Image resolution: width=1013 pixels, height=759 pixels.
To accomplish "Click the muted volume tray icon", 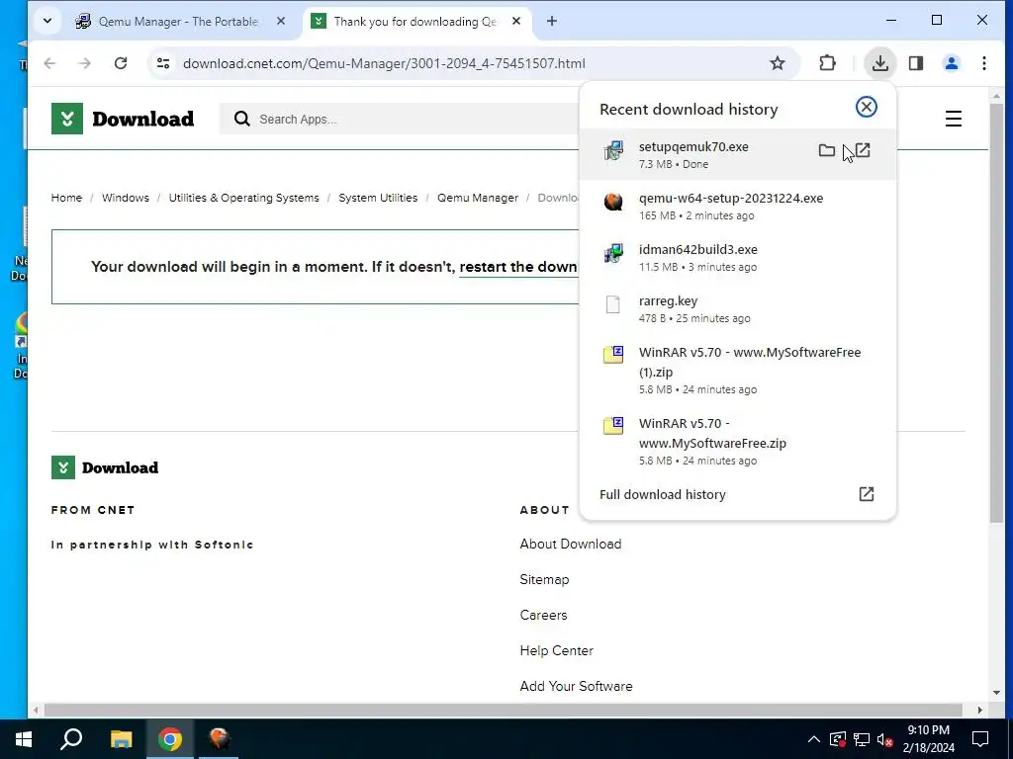I will [x=884, y=739].
